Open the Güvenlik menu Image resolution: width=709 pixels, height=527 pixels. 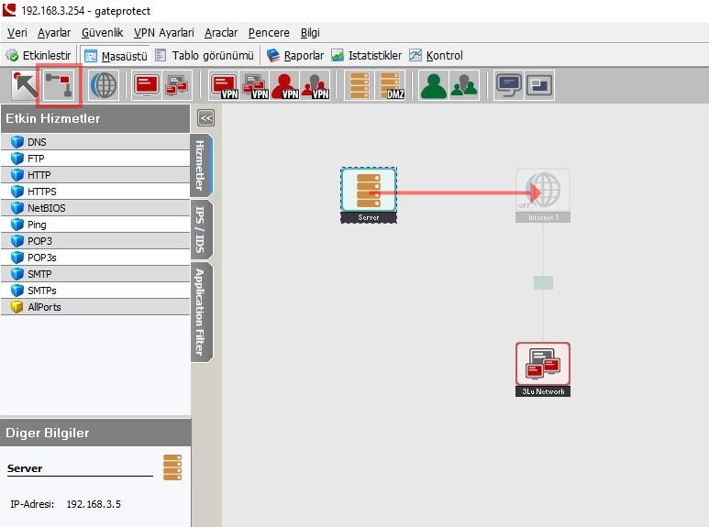point(102,33)
